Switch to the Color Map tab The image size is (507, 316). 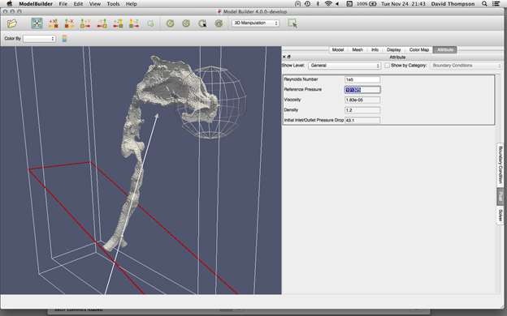point(419,49)
